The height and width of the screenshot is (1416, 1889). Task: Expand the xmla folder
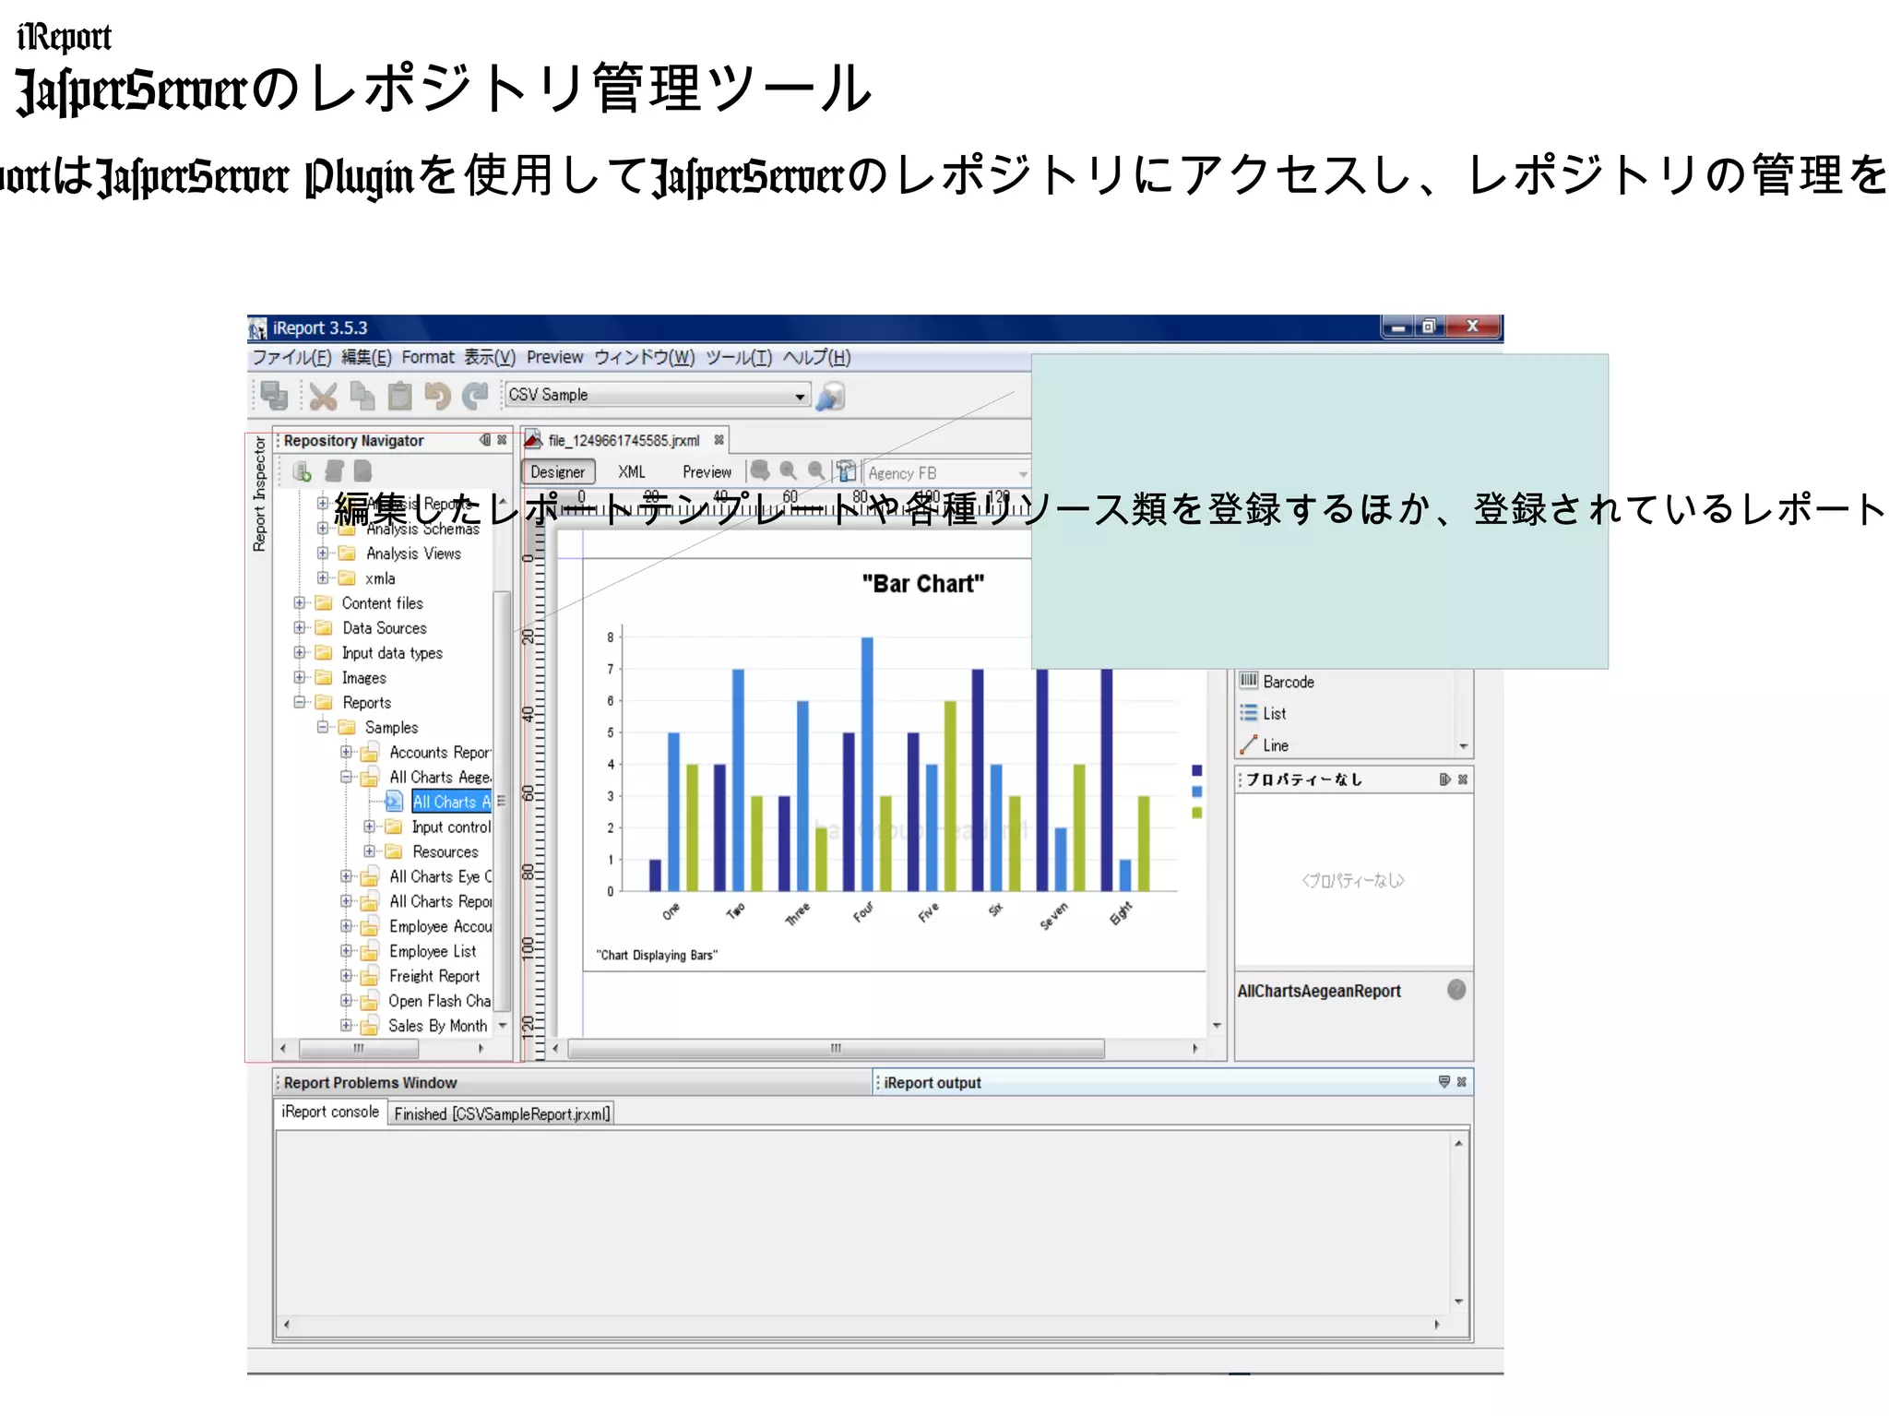pyautogui.click(x=323, y=577)
